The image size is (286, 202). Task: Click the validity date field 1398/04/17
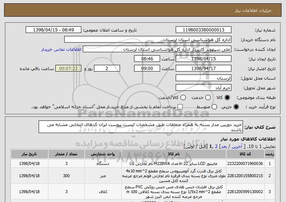tap(204, 69)
